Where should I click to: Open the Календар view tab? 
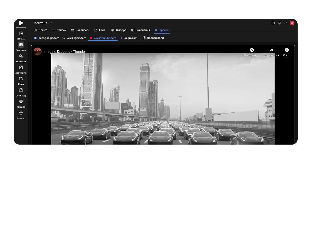(80, 30)
